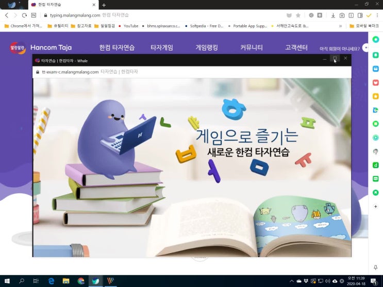Image resolution: width=383 pixels, height=287 pixels.
Task: Toggle the Whale space split-view icon
Action: coord(351,15)
